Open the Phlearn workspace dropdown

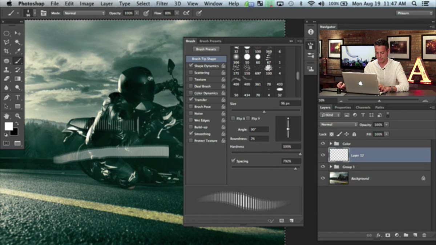tap(414, 13)
